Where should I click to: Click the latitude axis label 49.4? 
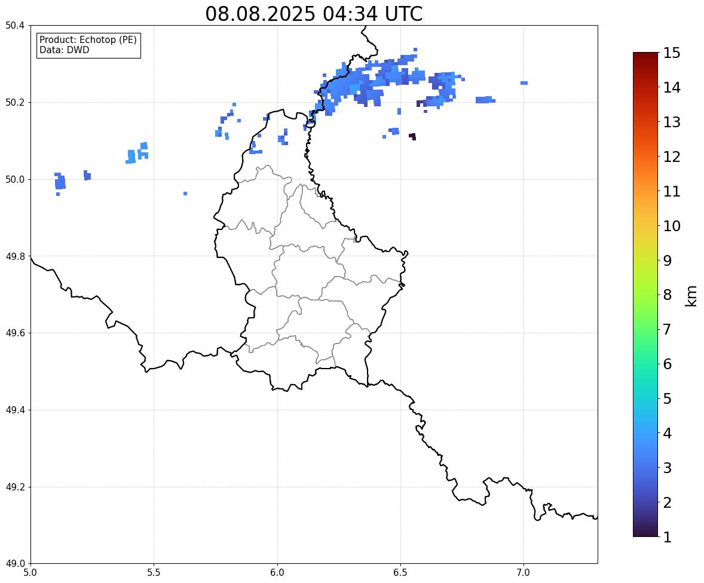point(14,410)
